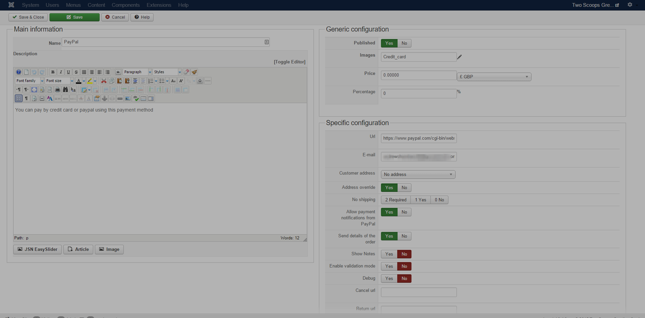Click the spellcheck abc icon
Viewport: 645px width, 318px height.
click(136, 98)
